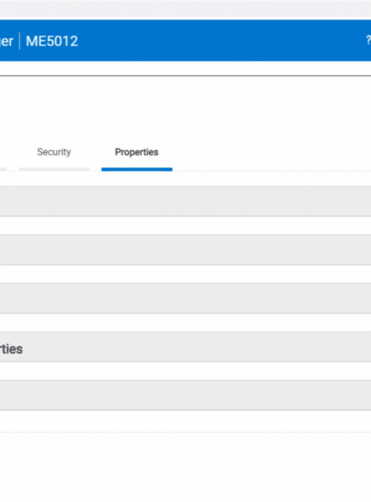
Task: Click the vertical divider before ME5012
Action: point(20,41)
